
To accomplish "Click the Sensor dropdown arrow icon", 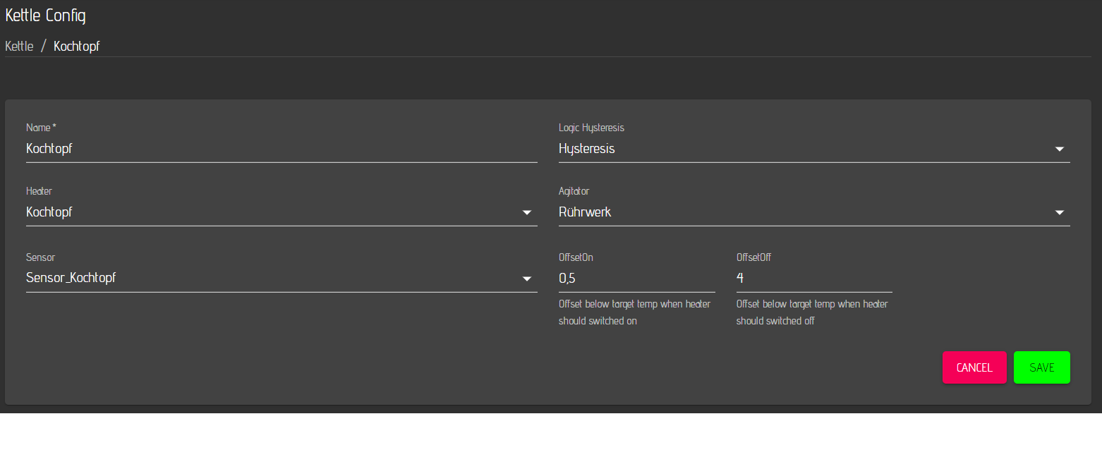I will (526, 279).
